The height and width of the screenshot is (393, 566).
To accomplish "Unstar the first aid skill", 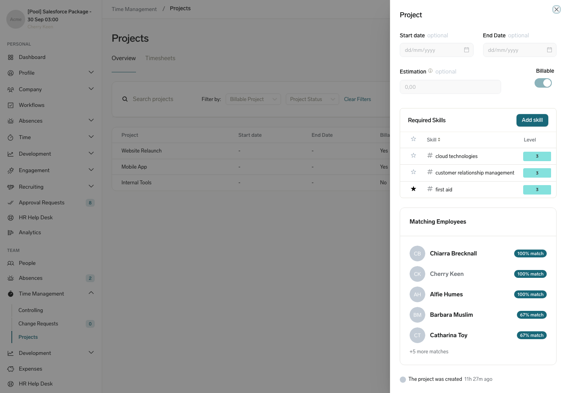I will pos(413,189).
